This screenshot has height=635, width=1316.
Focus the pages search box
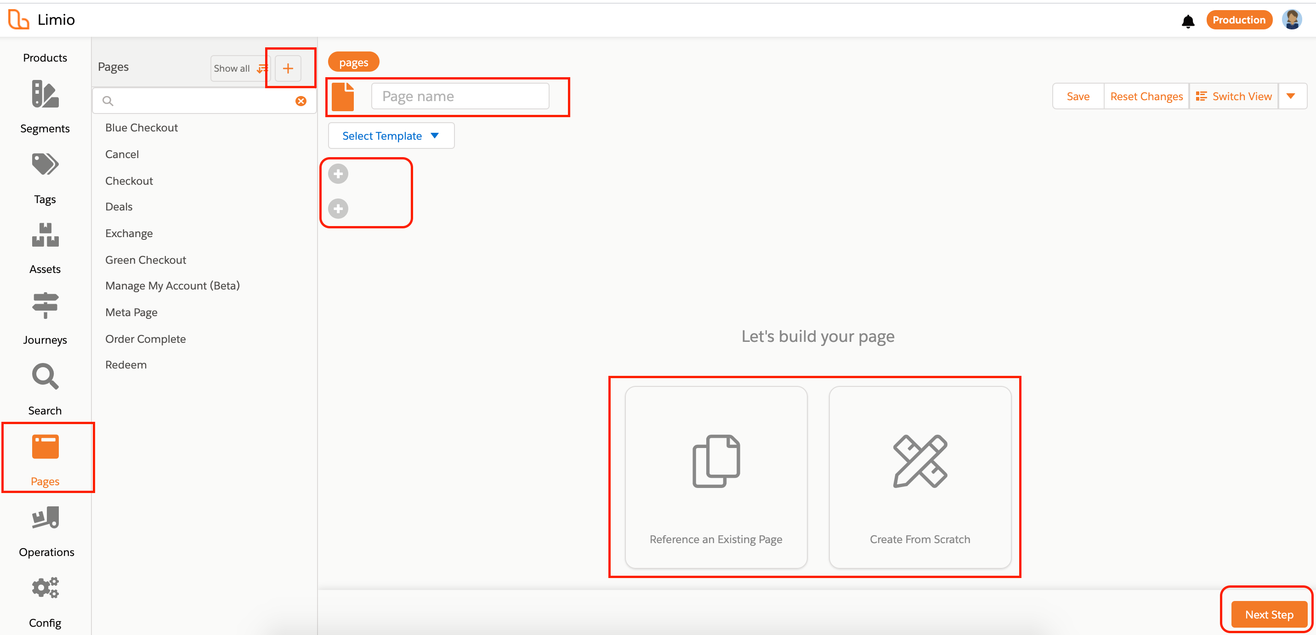[204, 101]
